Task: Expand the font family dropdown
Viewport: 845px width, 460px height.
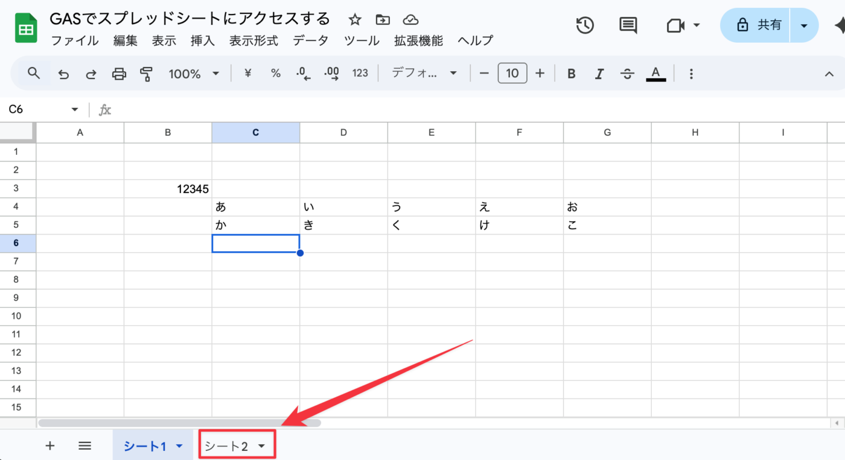Action: [424, 74]
